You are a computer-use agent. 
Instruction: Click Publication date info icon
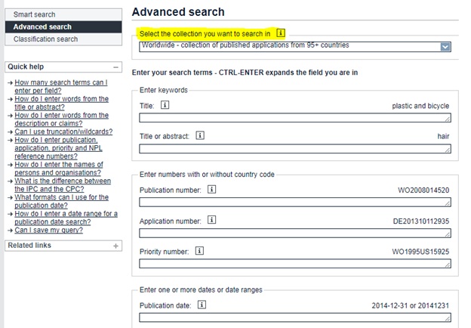[202, 305]
